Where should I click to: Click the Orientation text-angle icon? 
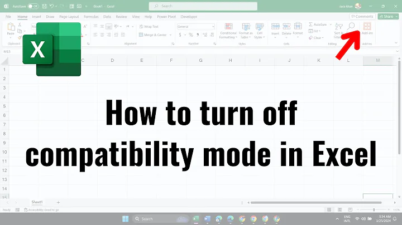click(x=116, y=26)
